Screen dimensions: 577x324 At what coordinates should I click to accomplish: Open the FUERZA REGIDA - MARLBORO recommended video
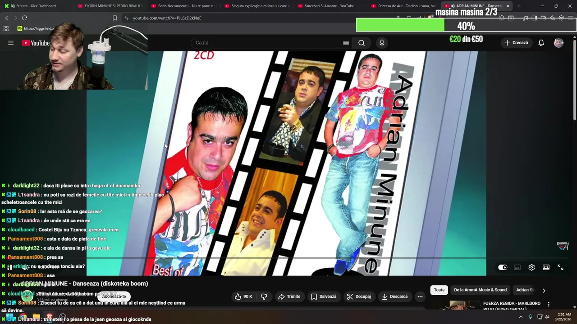(x=512, y=306)
